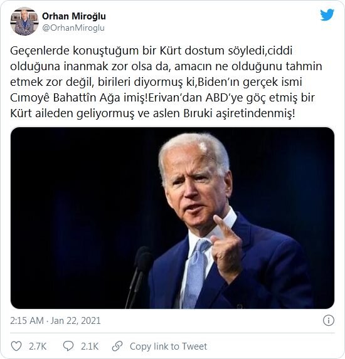This screenshot has height=359, width=345.
Task: Open replies via the speech bubble icon
Action: (68, 346)
